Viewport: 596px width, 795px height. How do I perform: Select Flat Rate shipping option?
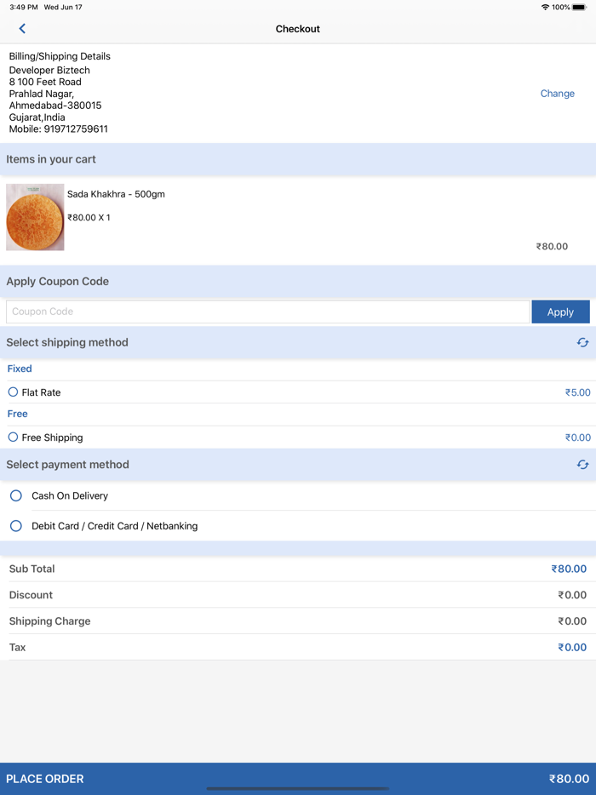(x=13, y=392)
